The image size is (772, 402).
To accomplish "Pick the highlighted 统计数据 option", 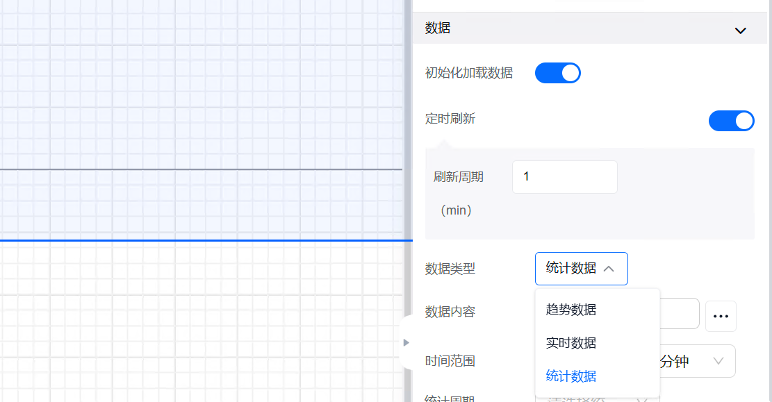I will [x=571, y=376].
